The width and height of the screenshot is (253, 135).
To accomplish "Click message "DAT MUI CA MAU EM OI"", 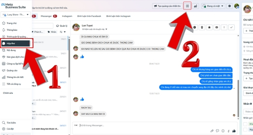I will tap(93, 114).
